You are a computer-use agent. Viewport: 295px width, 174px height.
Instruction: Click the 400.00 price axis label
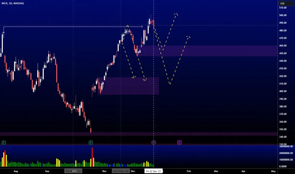[283, 91]
